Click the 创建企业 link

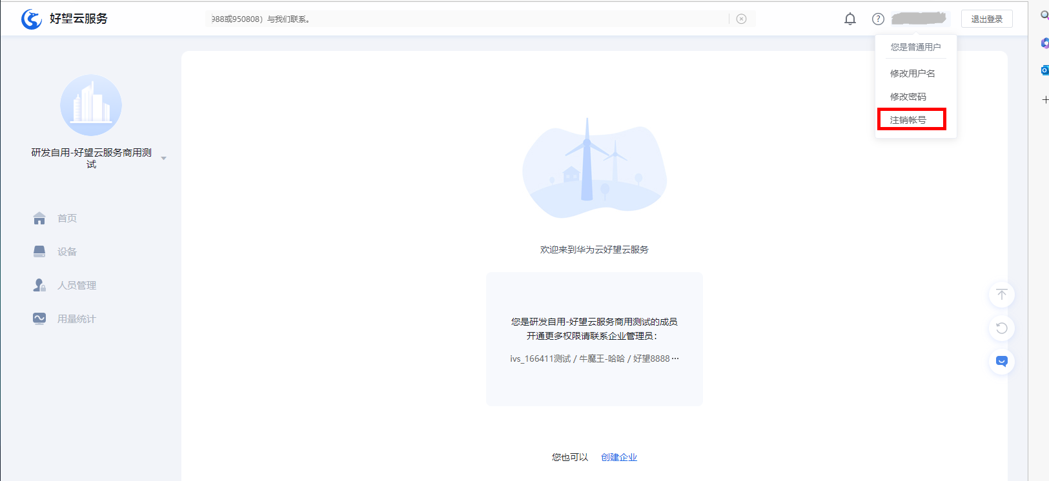click(619, 457)
